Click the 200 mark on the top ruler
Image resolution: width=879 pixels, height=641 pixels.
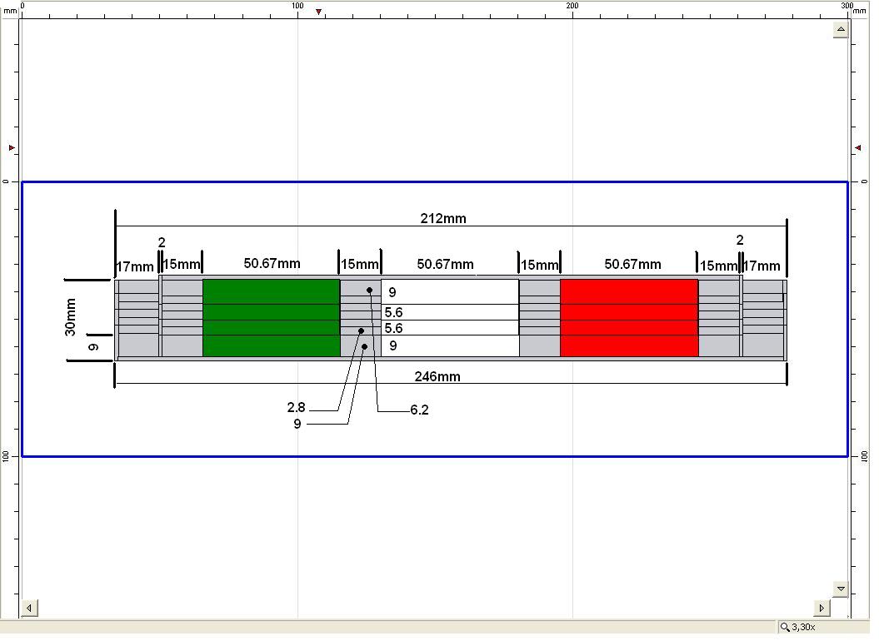coord(572,6)
